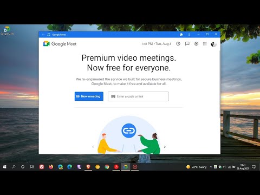Open the extensions puzzle icon

pyautogui.click(x=181, y=35)
